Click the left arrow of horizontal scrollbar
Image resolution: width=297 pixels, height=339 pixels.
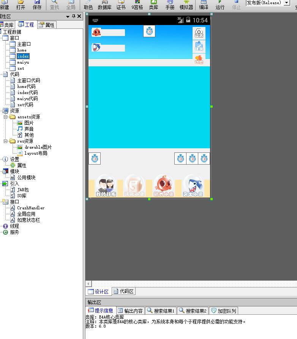coord(88,284)
